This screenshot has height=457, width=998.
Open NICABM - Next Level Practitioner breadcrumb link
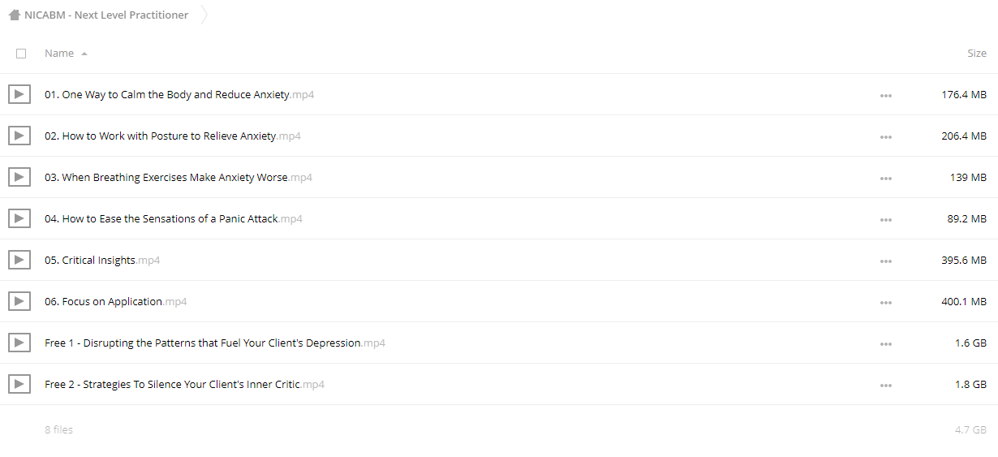click(106, 15)
